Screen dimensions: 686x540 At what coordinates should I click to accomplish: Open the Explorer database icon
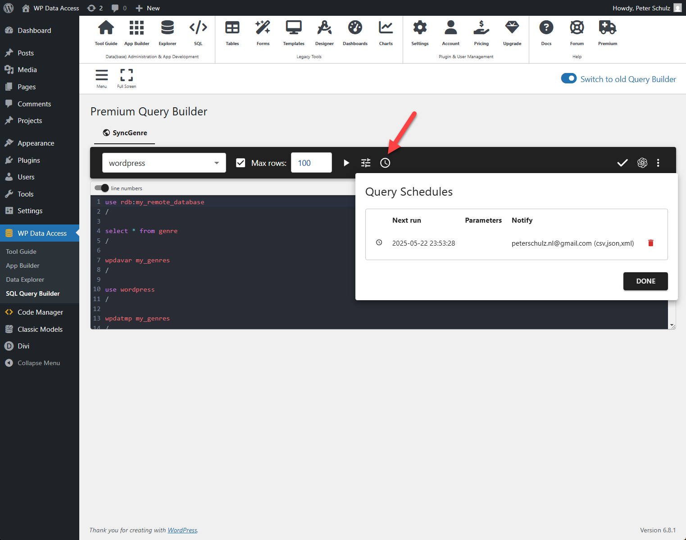tap(168, 28)
